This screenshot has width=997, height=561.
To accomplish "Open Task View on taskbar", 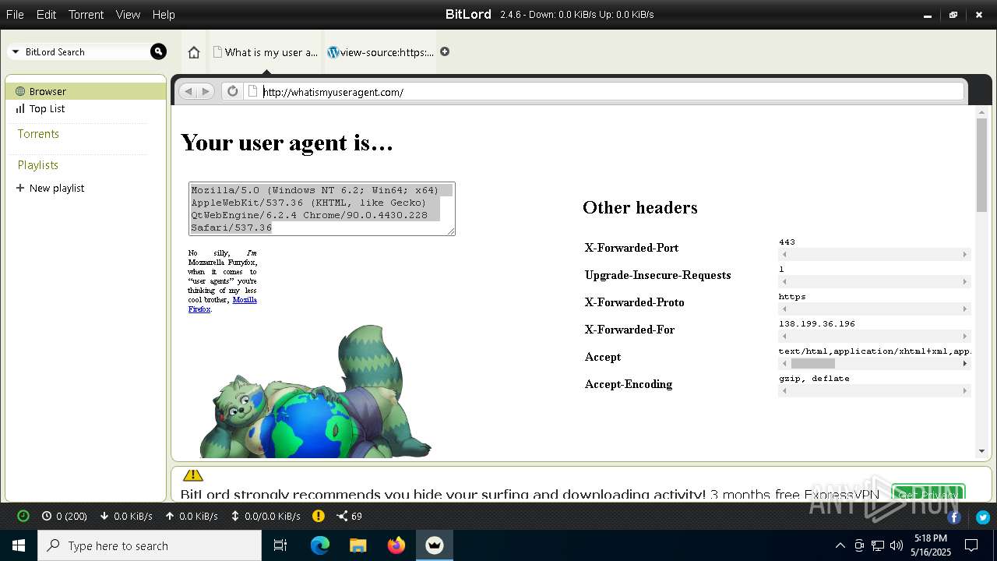I will (x=280, y=545).
